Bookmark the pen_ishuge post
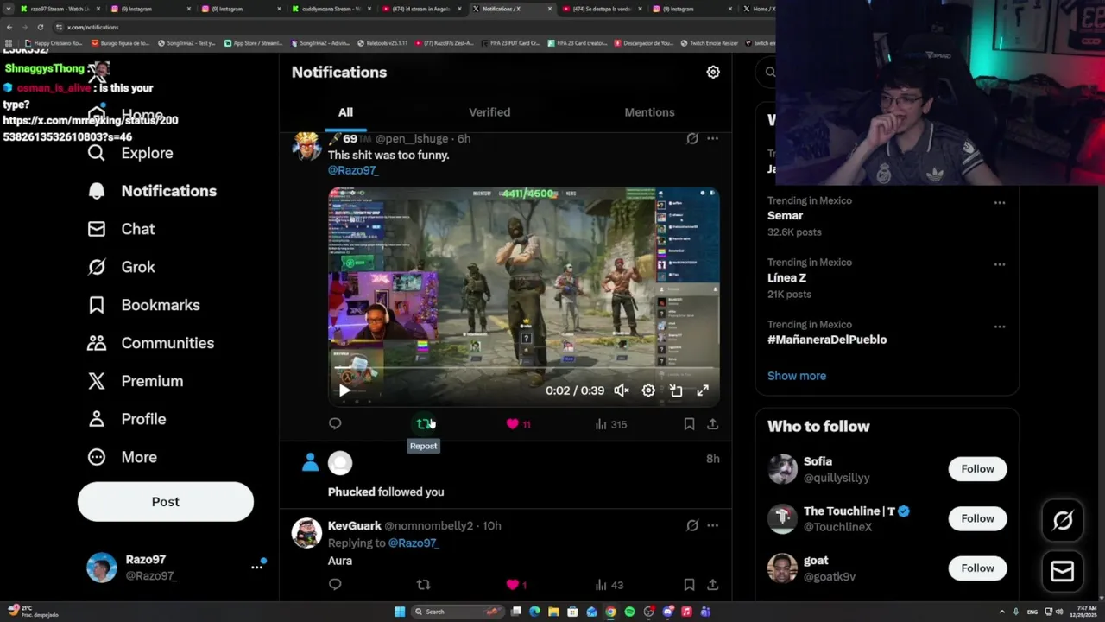1105x622 pixels. (689, 424)
